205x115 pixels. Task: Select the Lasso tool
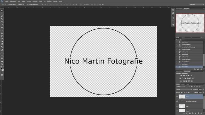2,16
